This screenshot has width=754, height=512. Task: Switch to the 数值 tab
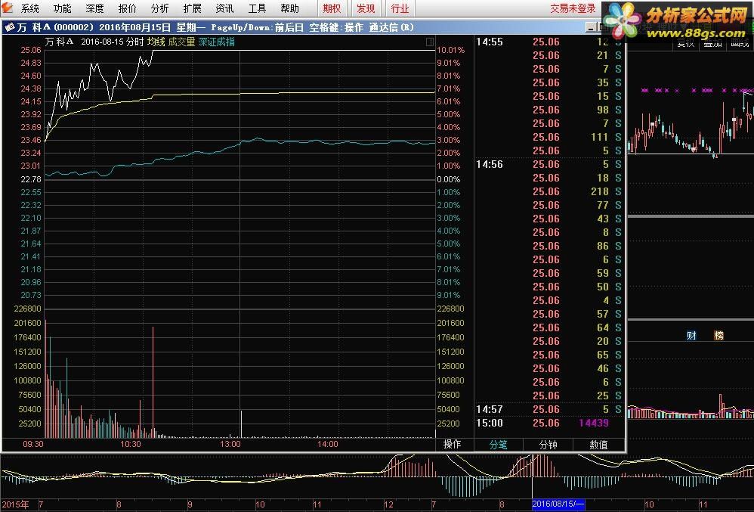[598, 445]
